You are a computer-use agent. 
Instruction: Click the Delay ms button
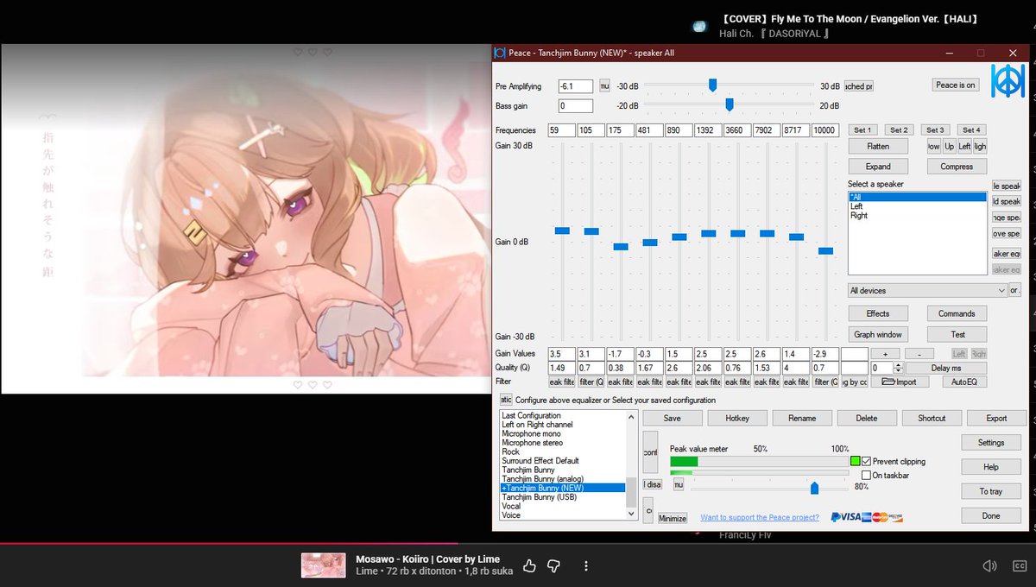[946, 369]
